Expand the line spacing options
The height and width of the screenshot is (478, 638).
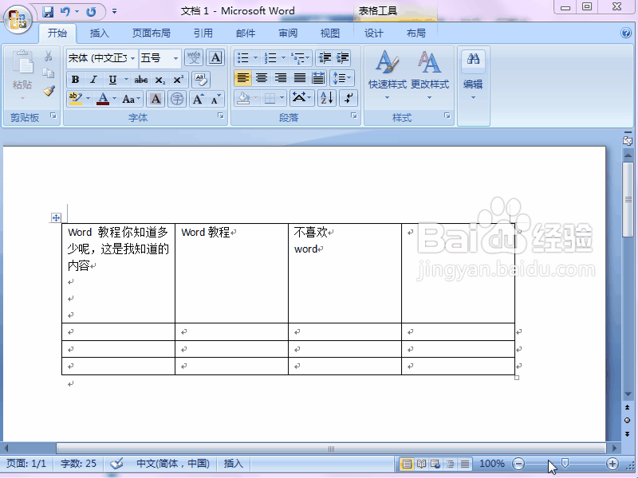point(349,77)
